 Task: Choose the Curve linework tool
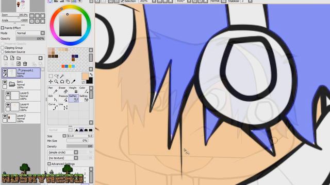53,106
